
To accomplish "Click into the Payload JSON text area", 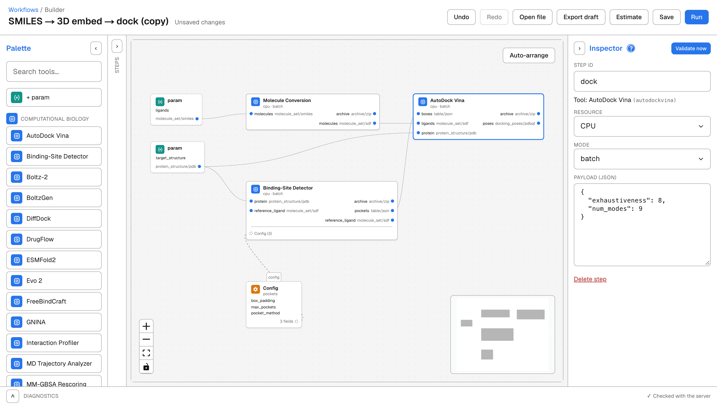I will click(x=642, y=225).
